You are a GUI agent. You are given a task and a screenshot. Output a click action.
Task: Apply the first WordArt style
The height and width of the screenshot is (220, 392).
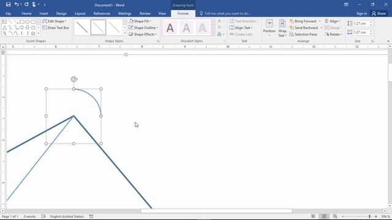click(x=170, y=28)
